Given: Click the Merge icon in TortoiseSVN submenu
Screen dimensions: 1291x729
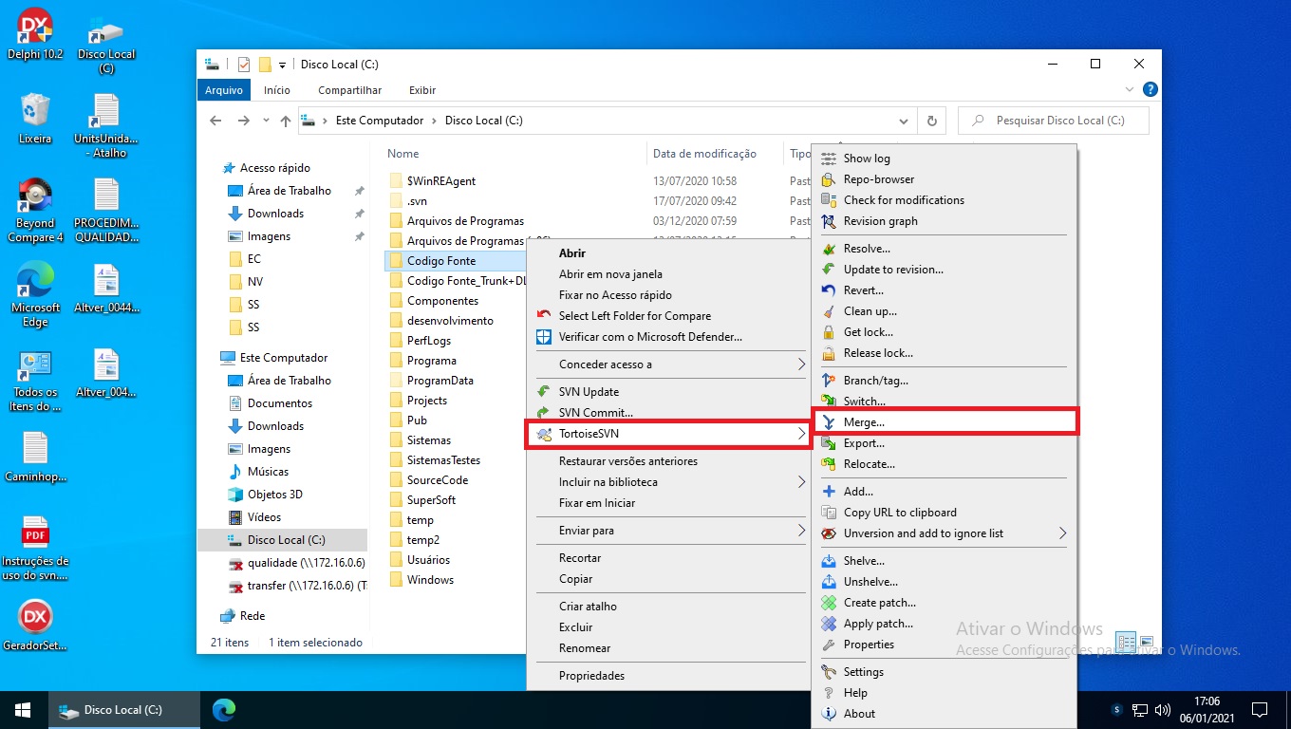Looking at the screenshot, I should coord(829,422).
